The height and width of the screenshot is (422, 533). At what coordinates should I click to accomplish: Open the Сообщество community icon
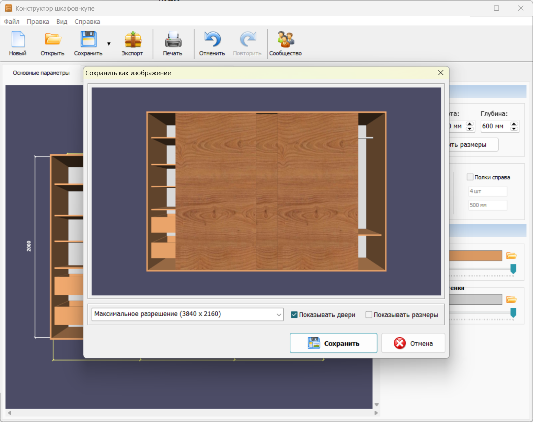[285, 39]
